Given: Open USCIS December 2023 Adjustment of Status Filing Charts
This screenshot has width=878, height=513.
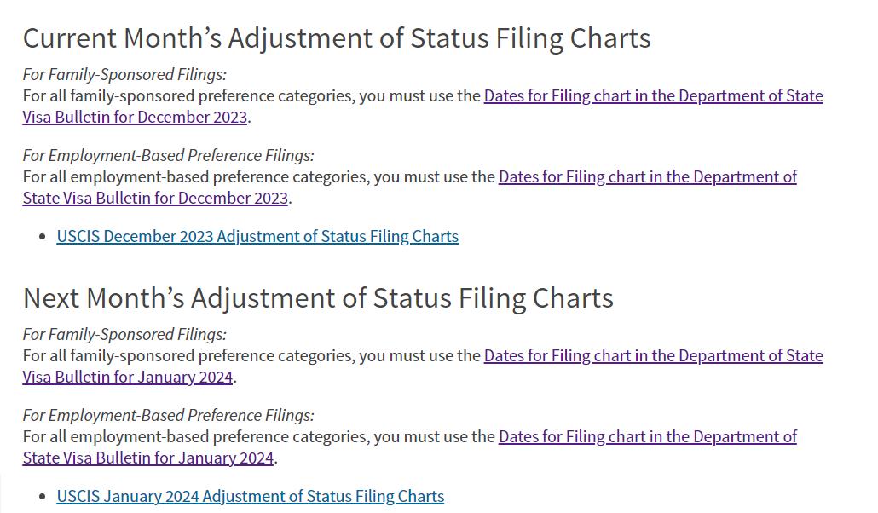Looking at the screenshot, I should (x=257, y=236).
